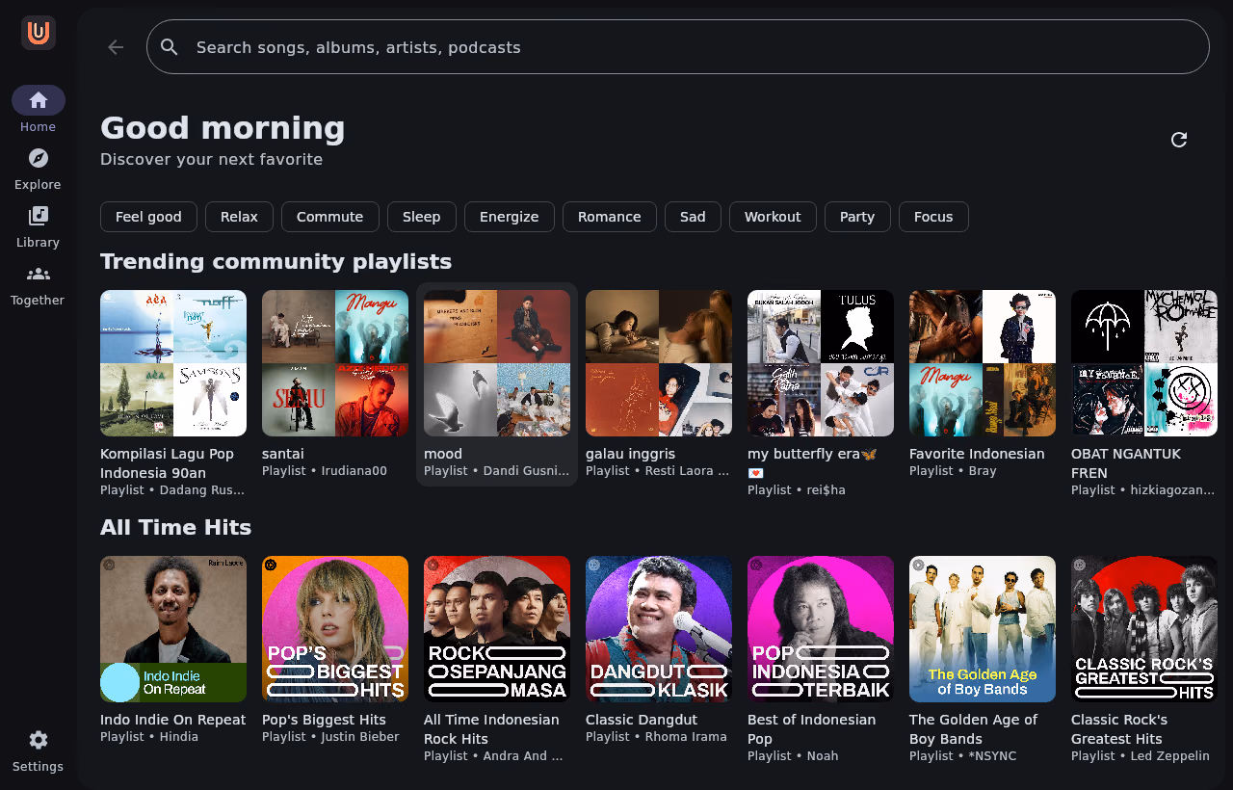
Task: Open the mood playlist cover
Action: (x=497, y=363)
